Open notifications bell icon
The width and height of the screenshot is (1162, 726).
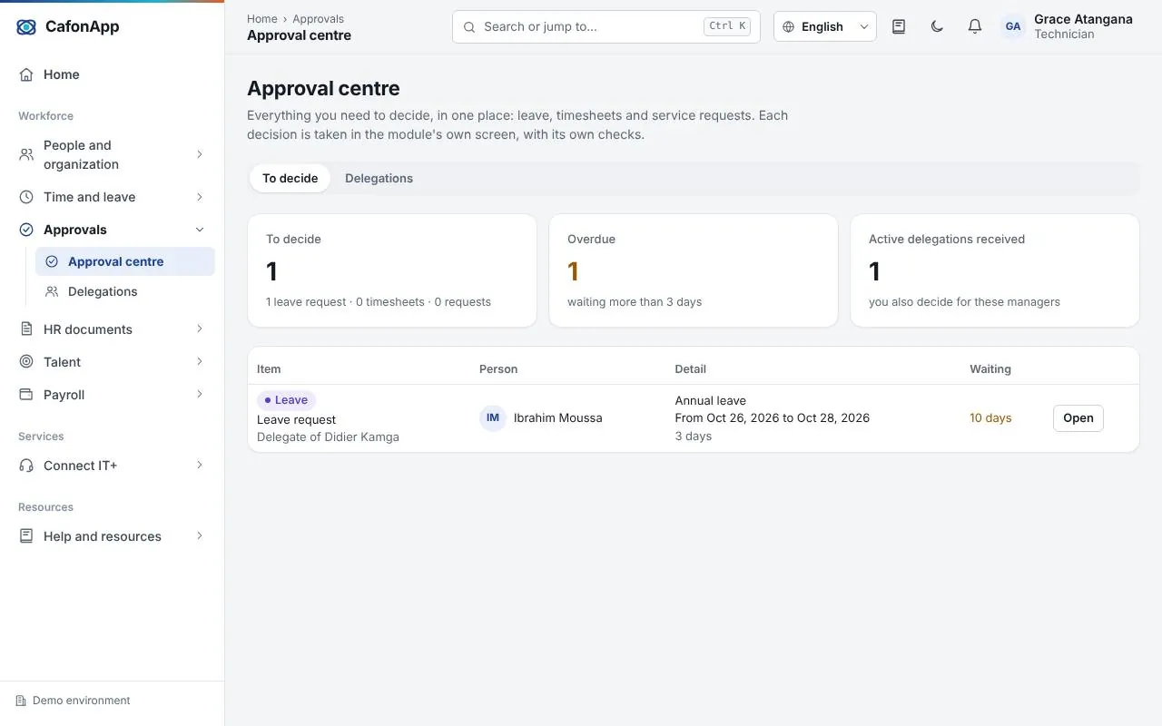[x=975, y=26]
